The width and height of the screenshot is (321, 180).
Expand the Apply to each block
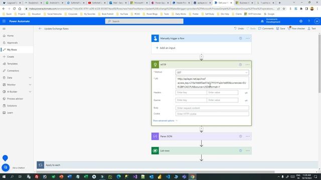[177, 165]
